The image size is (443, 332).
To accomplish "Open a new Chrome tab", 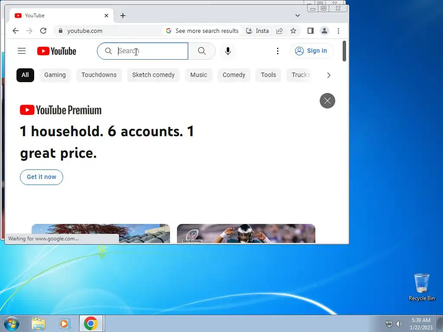I will [122, 16].
